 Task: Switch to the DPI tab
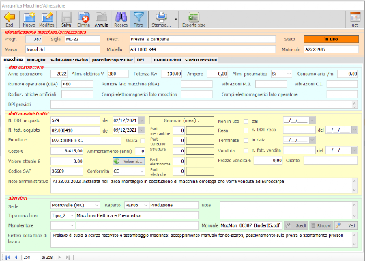(x=141, y=60)
